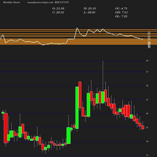
Task: Click the price axis label 16
Action: [147, 142]
